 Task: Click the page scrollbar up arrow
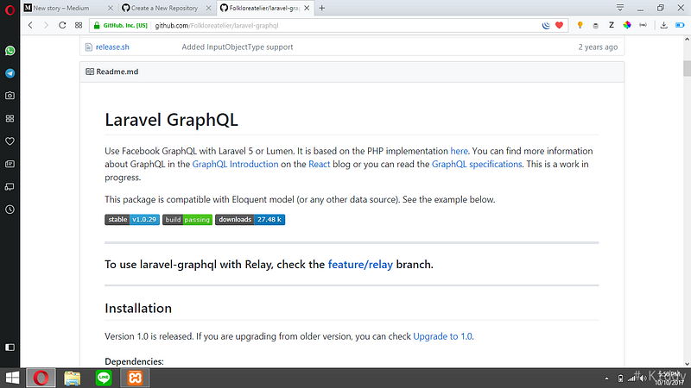pyautogui.click(x=687, y=40)
